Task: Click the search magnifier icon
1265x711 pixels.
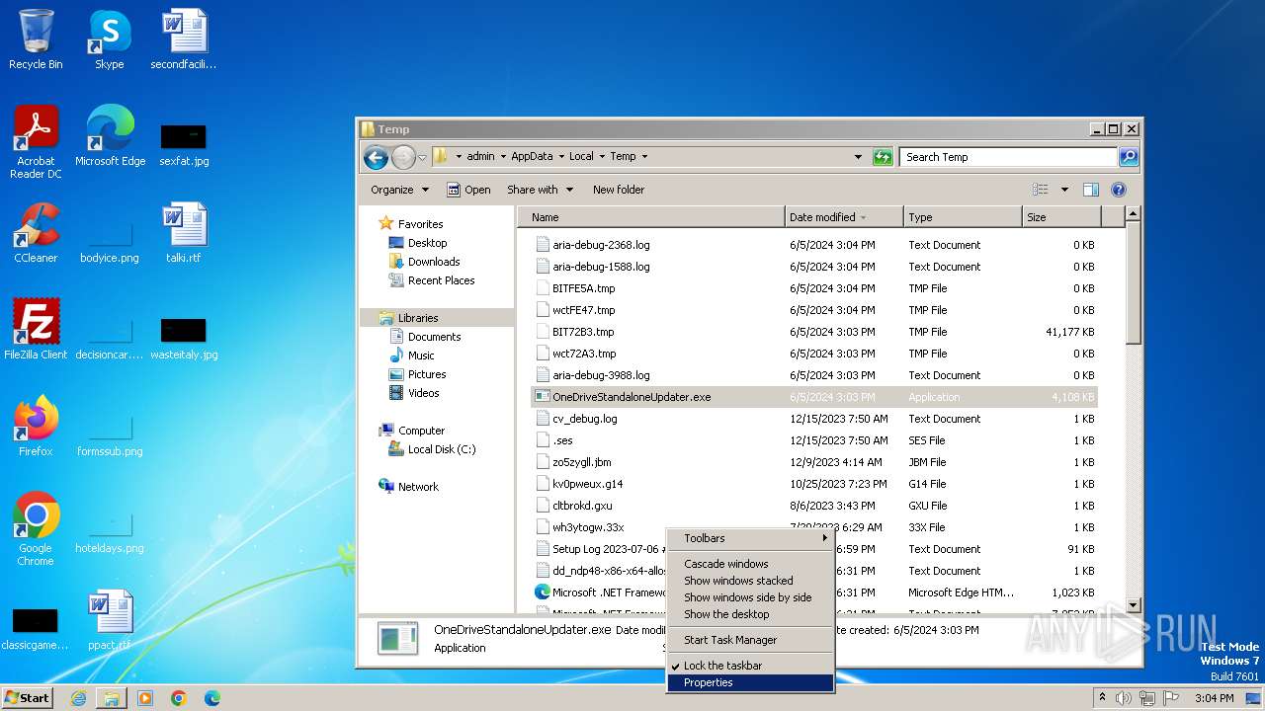Action: 1128,156
